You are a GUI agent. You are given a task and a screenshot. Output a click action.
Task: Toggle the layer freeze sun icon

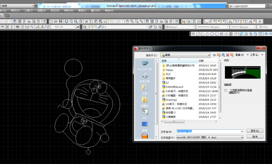click(92, 27)
